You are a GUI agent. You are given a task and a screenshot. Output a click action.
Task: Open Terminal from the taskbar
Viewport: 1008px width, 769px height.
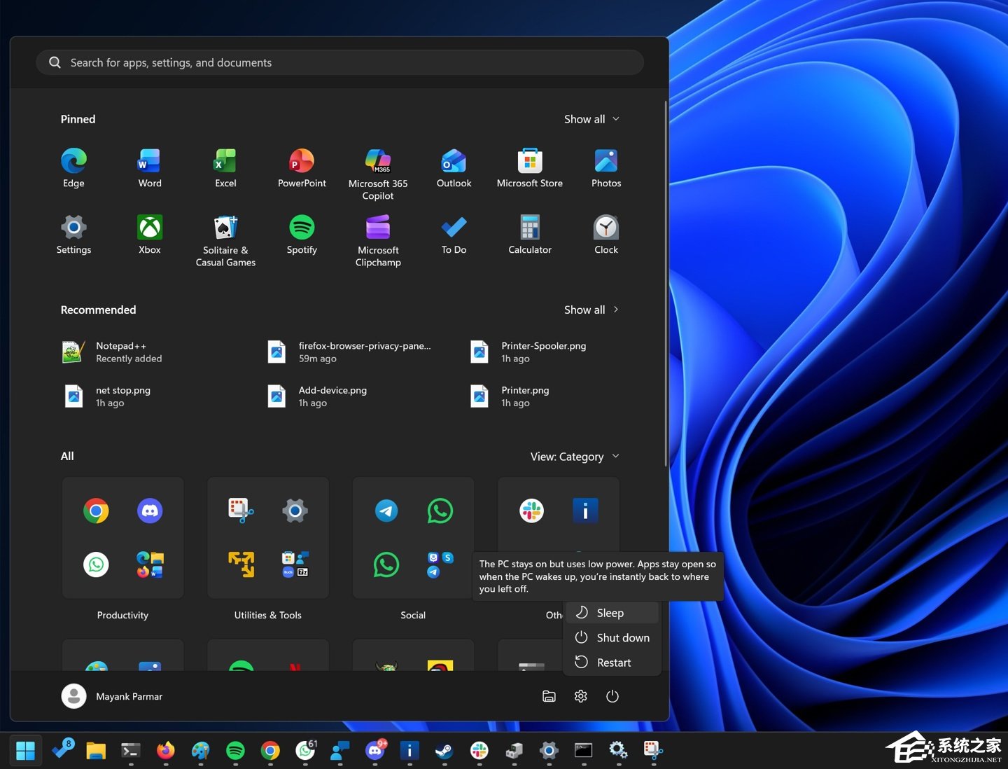(130, 751)
